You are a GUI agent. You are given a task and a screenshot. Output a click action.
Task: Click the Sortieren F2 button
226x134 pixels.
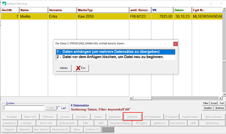coord(92,129)
